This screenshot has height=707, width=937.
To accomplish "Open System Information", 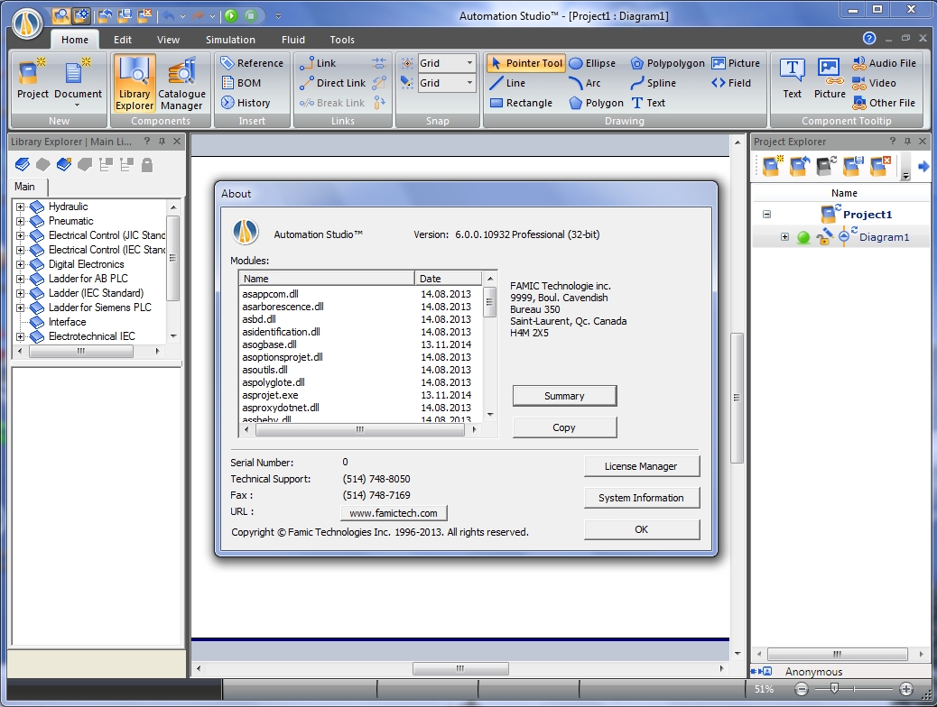I will pos(641,498).
